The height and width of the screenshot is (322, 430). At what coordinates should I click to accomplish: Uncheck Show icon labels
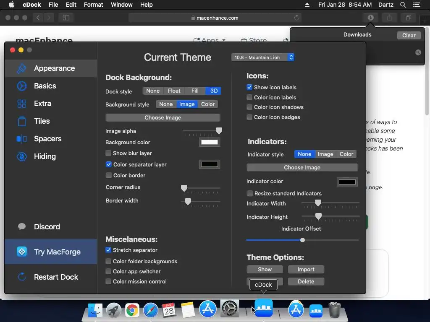(249, 87)
